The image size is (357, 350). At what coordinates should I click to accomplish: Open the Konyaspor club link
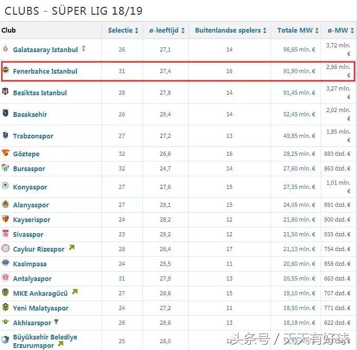(30, 187)
